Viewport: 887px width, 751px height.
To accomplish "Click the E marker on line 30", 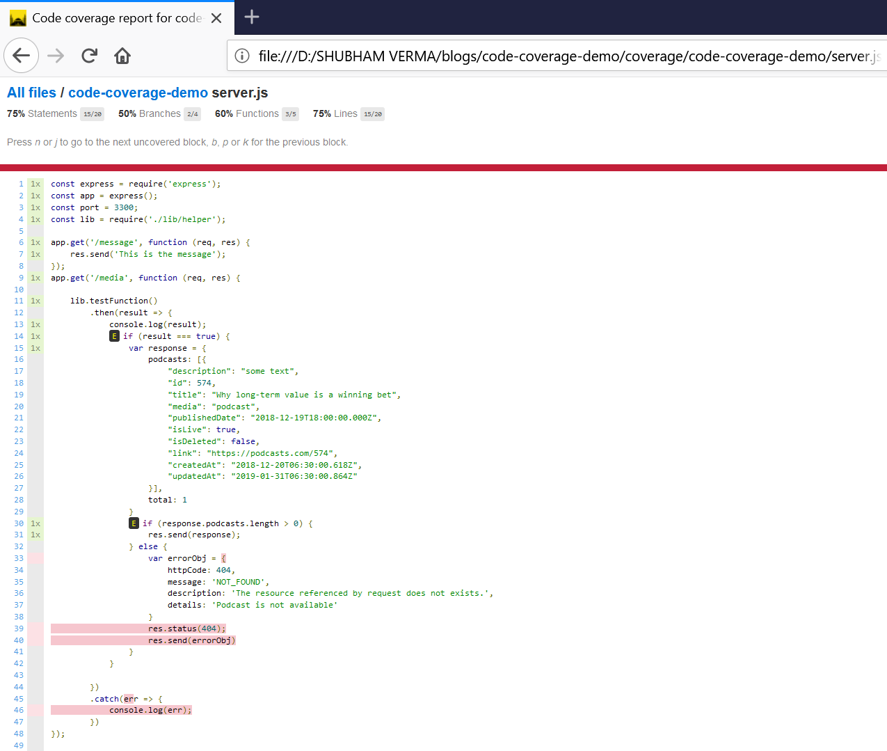I will 134,523.
